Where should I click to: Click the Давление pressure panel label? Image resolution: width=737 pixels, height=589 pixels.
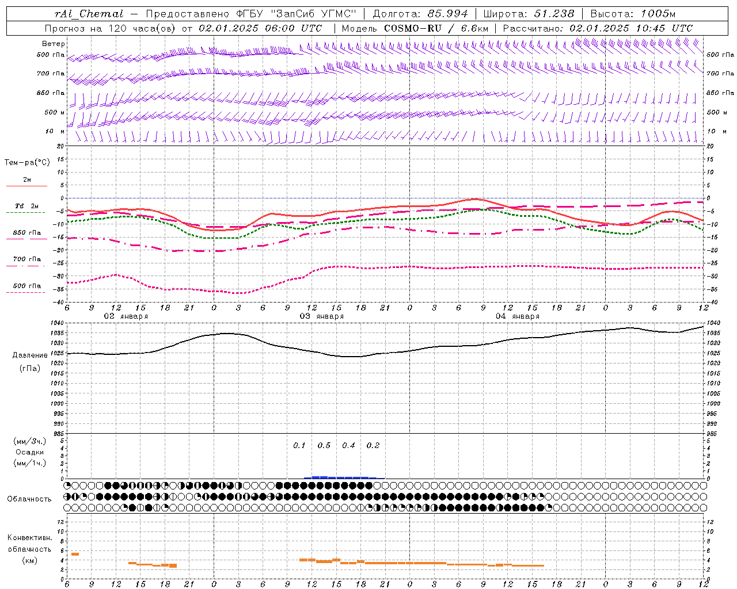[30, 355]
